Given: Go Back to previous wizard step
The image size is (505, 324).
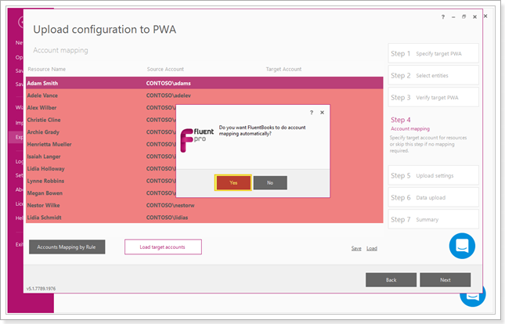Looking at the screenshot, I should coord(391,280).
